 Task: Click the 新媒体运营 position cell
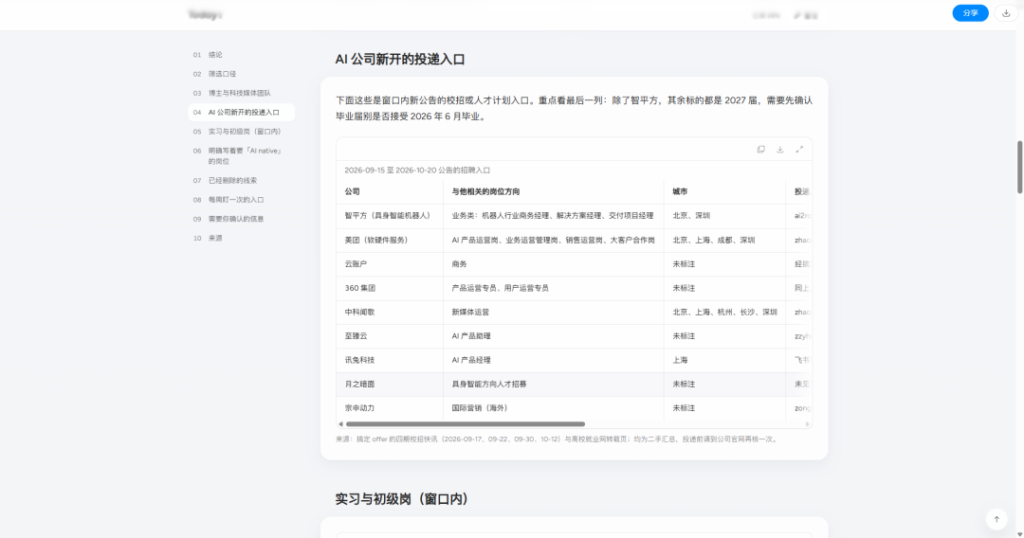(x=553, y=313)
